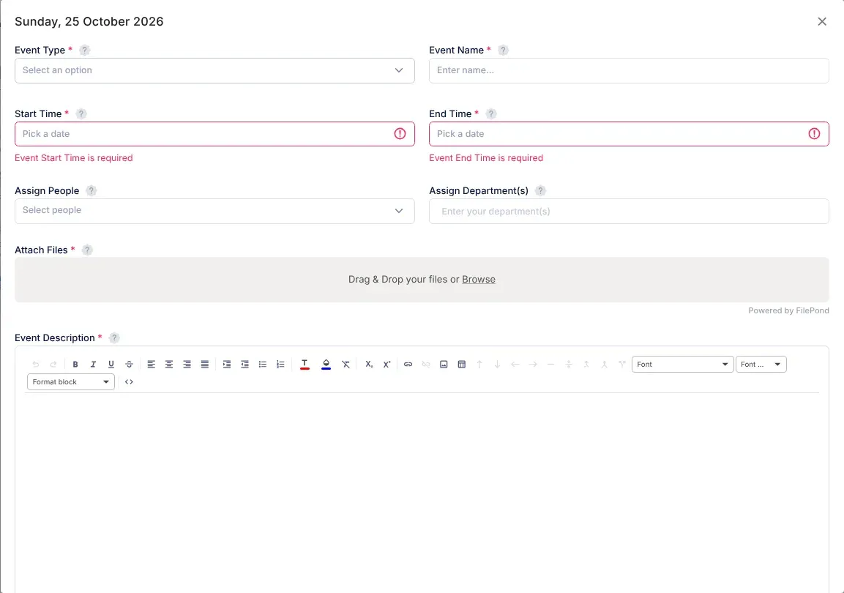The image size is (844, 593).
Task: Show help for Event Description
Action: pos(114,337)
